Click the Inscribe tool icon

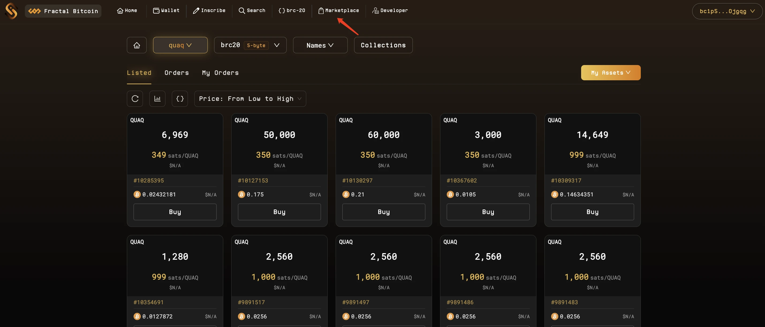click(x=195, y=11)
